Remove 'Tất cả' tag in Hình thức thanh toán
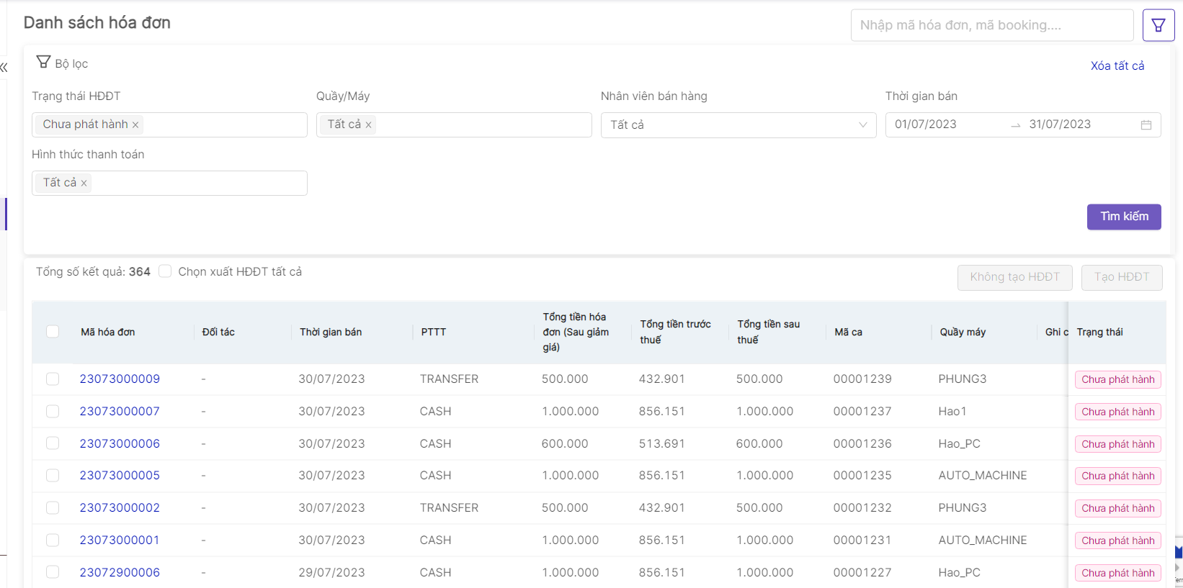The height and width of the screenshot is (588, 1183). click(84, 183)
